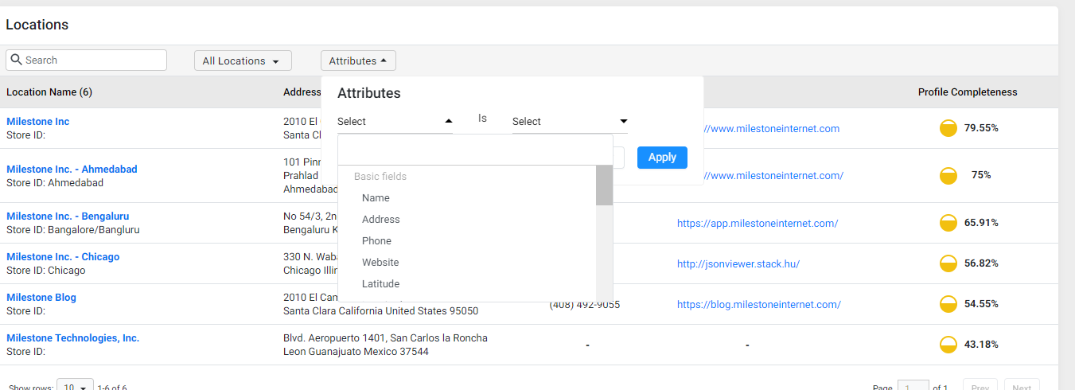This screenshot has width=1075, height=390.
Task: Open the attribute field Select dropdown
Action: click(x=395, y=121)
